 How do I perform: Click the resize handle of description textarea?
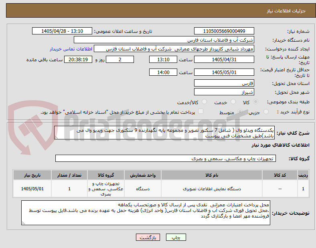pos(56,137)
